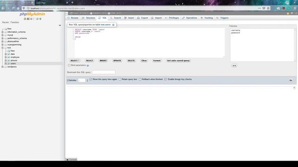
Task: Collapse the test database node
Action: click(x=2, y=48)
